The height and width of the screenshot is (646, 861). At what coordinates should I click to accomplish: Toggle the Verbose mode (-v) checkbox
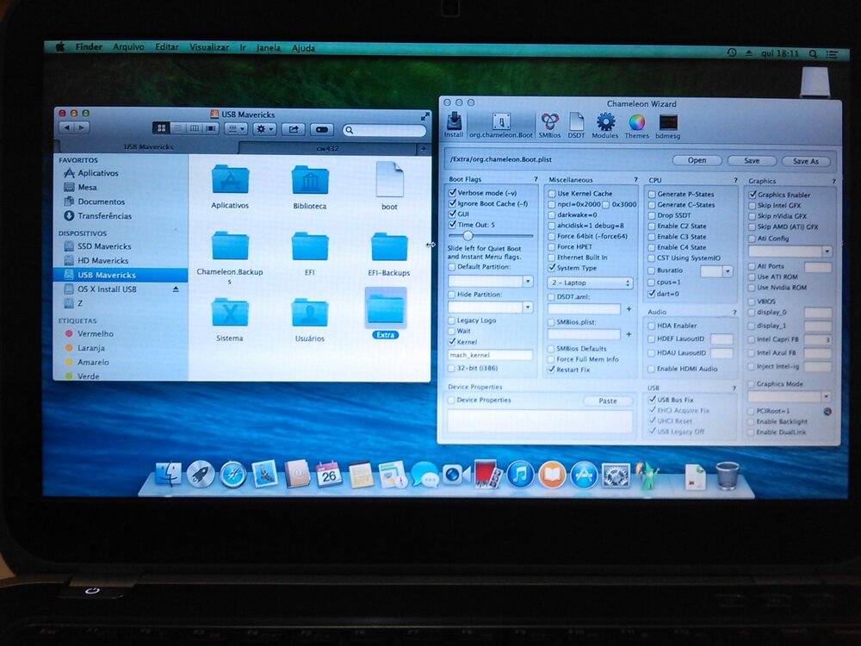click(453, 193)
